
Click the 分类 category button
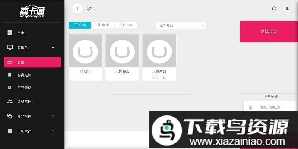pyautogui.click(x=80, y=25)
